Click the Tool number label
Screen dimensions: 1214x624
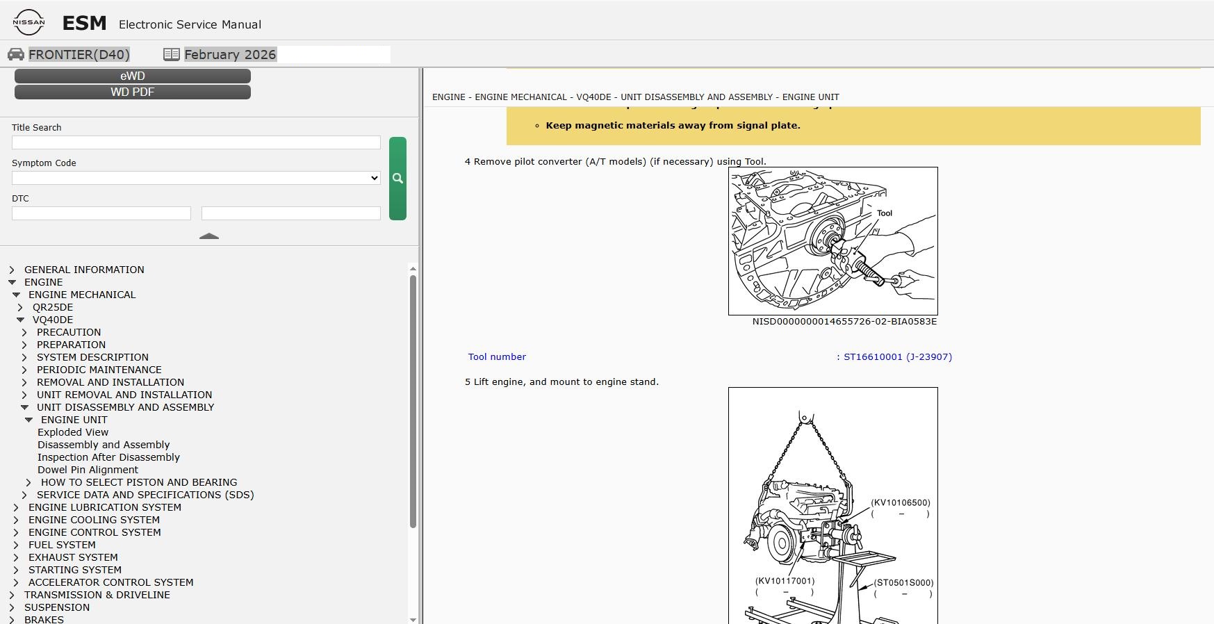[x=497, y=356]
